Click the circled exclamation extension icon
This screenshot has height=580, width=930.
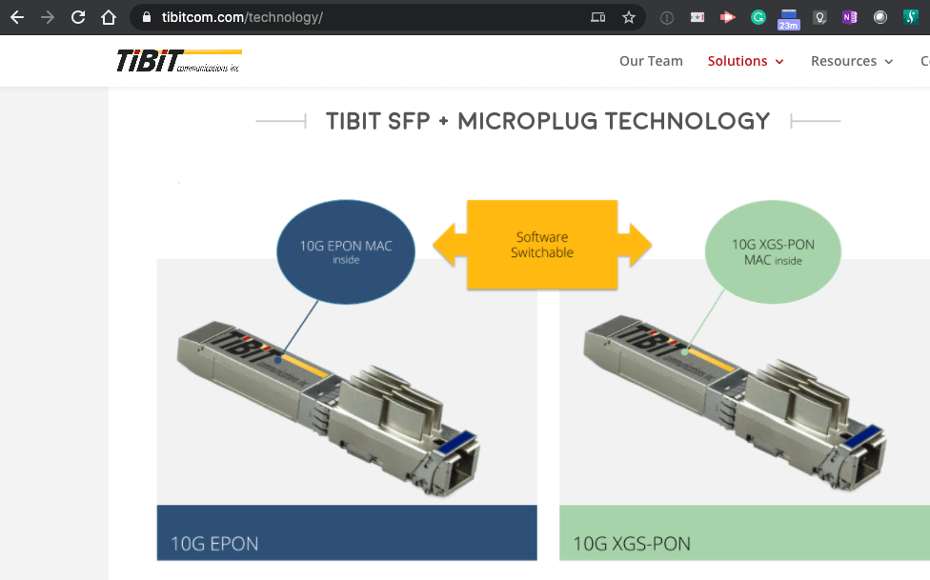[666, 16]
